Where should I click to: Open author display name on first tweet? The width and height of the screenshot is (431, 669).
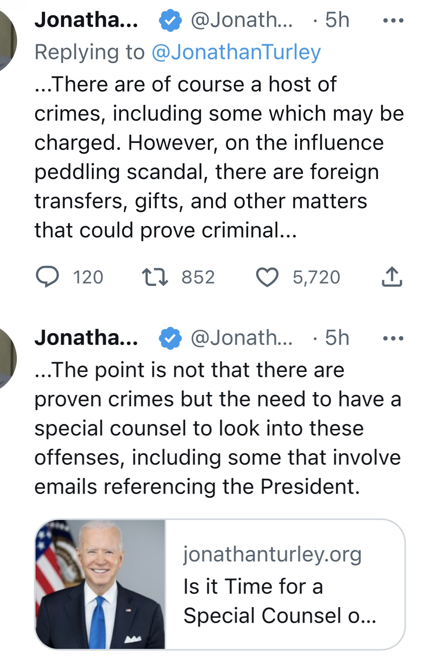[87, 20]
